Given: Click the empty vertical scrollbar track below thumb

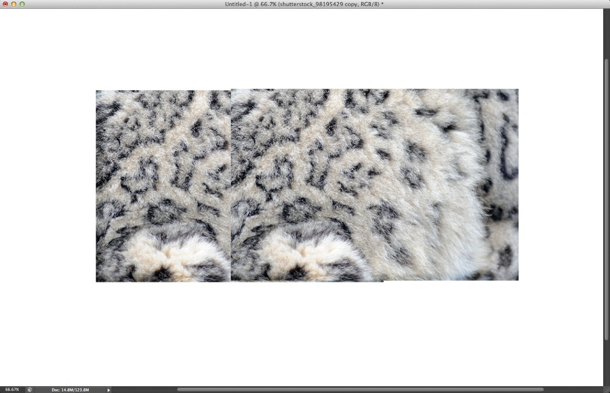Looking at the screenshot, I should click(x=606, y=363).
